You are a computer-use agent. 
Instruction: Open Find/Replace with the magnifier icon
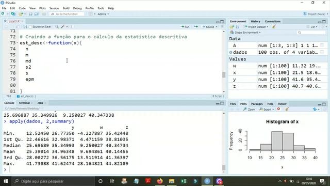pos(57,27)
